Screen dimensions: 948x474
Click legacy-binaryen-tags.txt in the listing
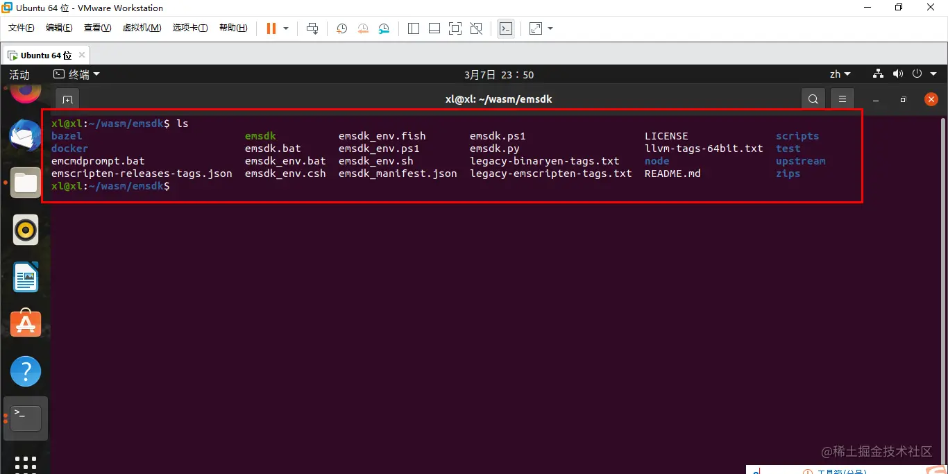(x=545, y=161)
